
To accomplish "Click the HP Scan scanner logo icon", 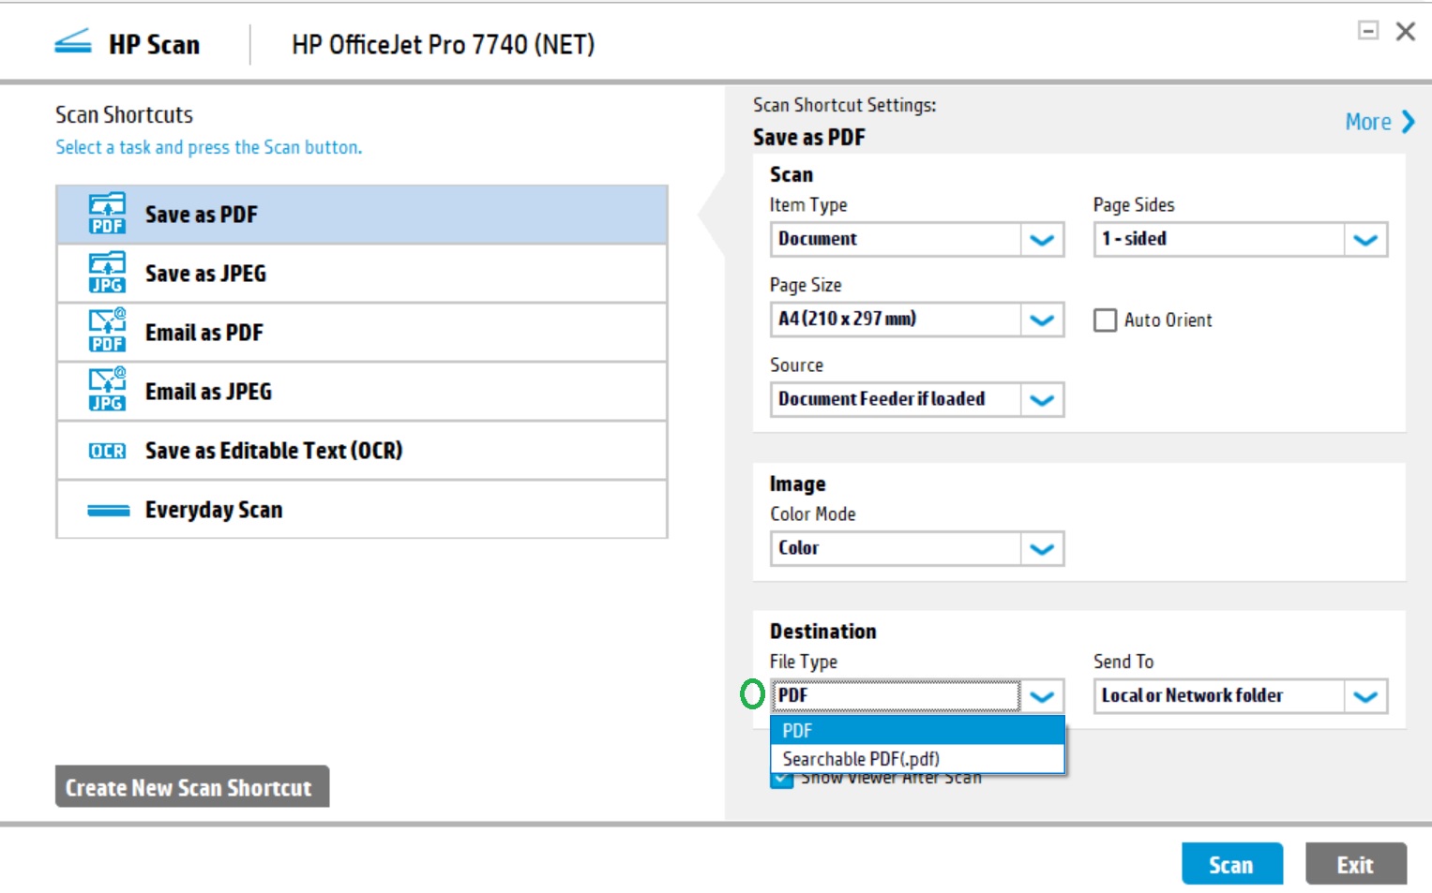I will tap(73, 43).
